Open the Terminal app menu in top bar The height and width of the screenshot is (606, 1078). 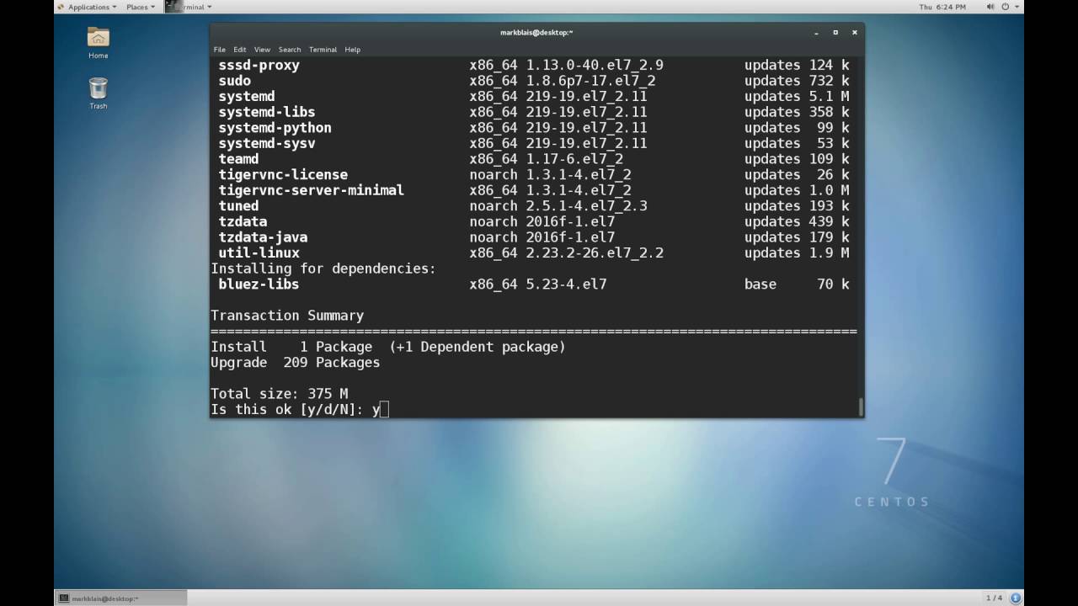pyautogui.click(x=189, y=7)
